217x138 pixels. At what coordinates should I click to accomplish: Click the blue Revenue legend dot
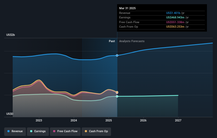[x=8, y=131]
